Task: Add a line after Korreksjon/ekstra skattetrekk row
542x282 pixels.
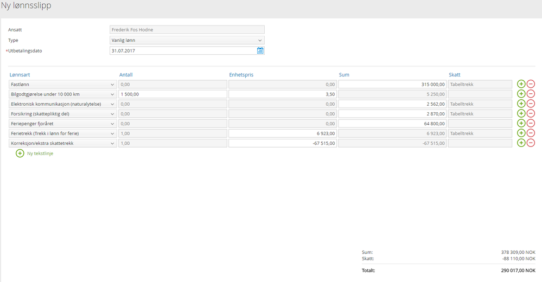Action: [521, 143]
